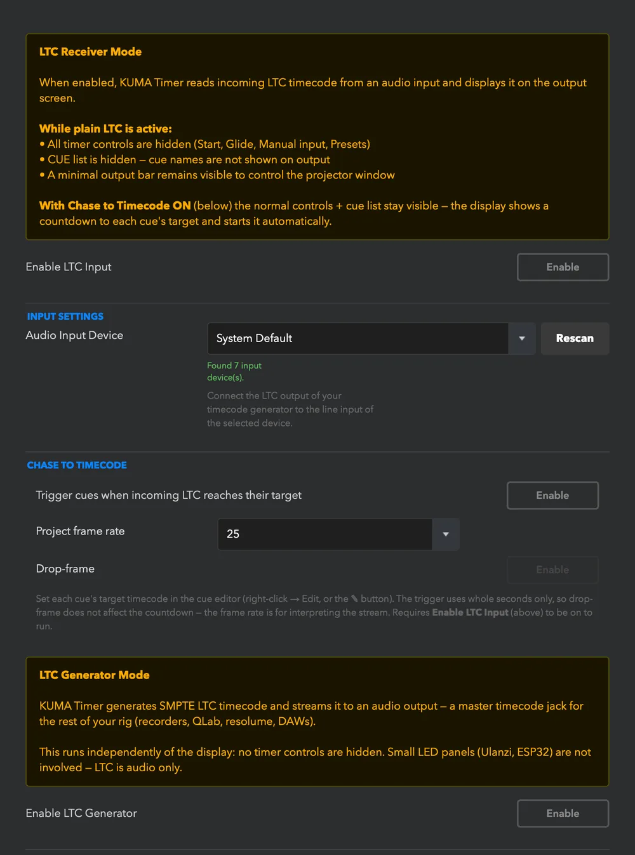
Task: Toggle the Drop-frame Enable button
Action: pos(552,569)
